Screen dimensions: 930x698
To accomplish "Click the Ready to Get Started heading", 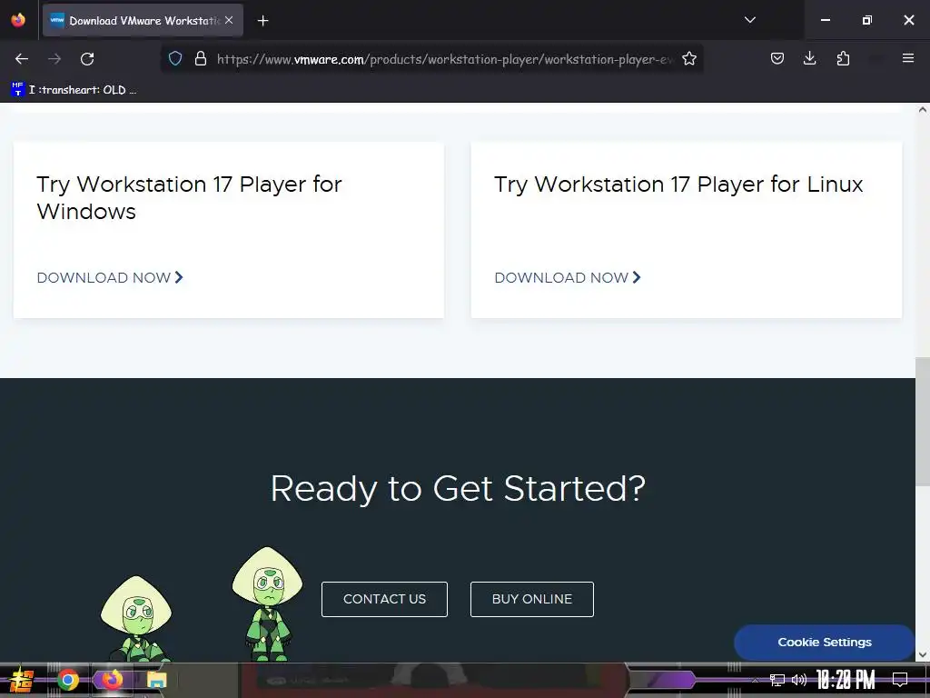I will pos(458,488).
